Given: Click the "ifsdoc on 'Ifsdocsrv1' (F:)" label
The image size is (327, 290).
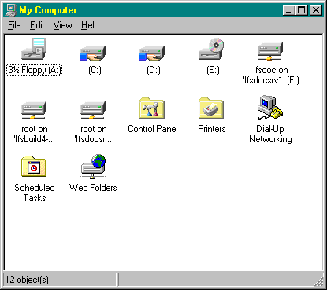Looking at the screenshot, I should 271,75.
